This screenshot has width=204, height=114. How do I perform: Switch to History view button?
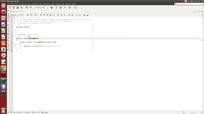[x=21, y=15]
